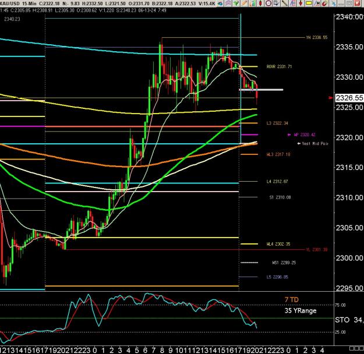Click the blue handshake icon in toolbar
This screenshot has width=364, height=354.
click(220, 3)
